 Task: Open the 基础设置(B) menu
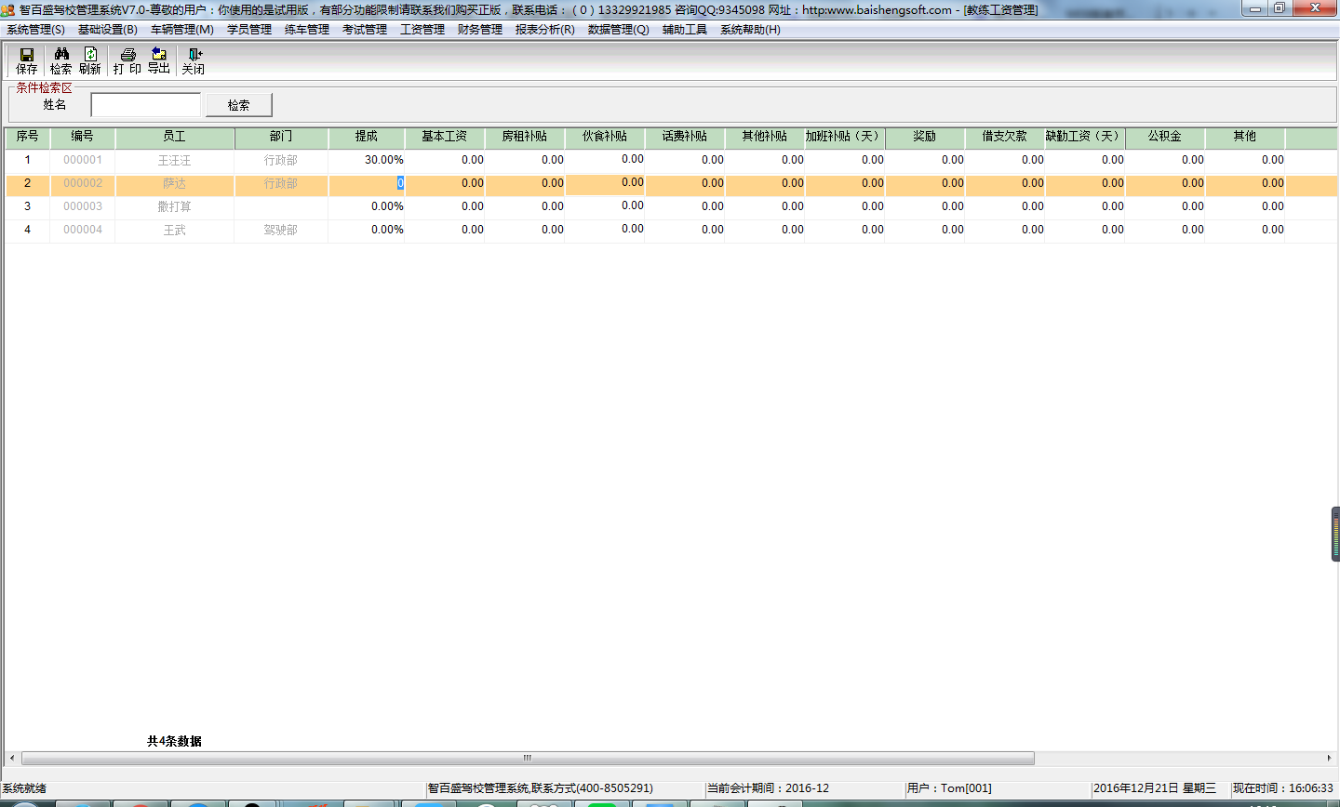pyautogui.click(x=108, y=30)
